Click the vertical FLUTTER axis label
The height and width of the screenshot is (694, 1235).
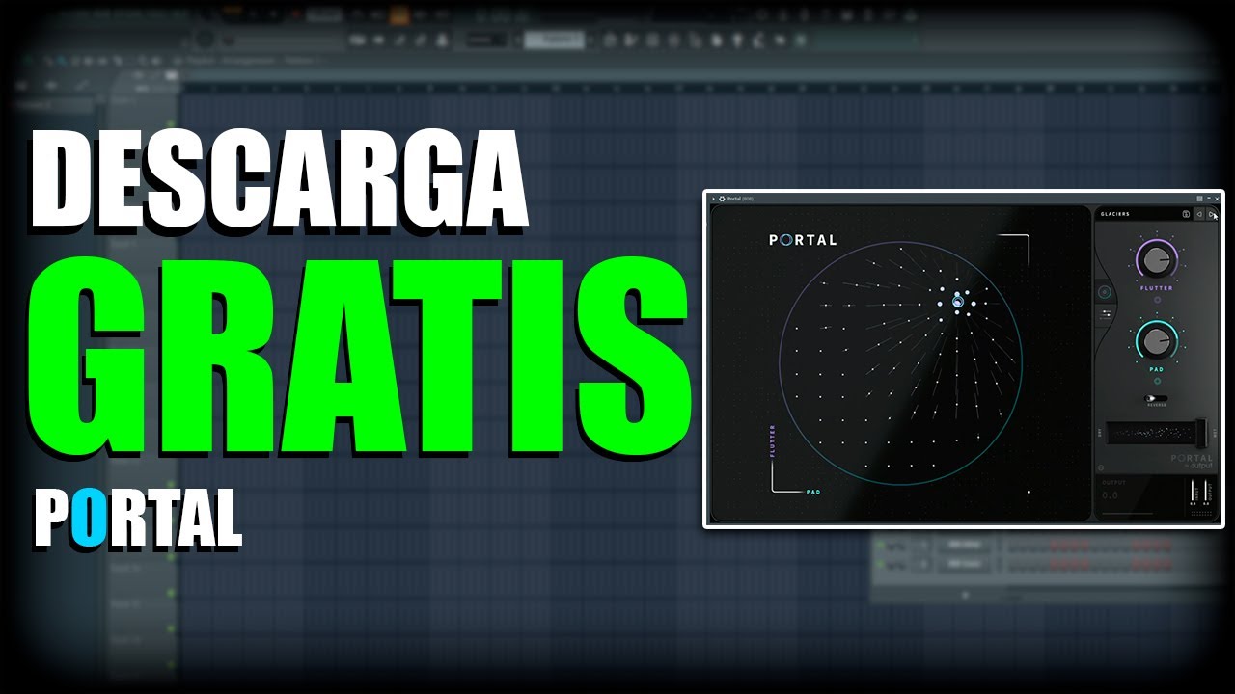[773, 440]
